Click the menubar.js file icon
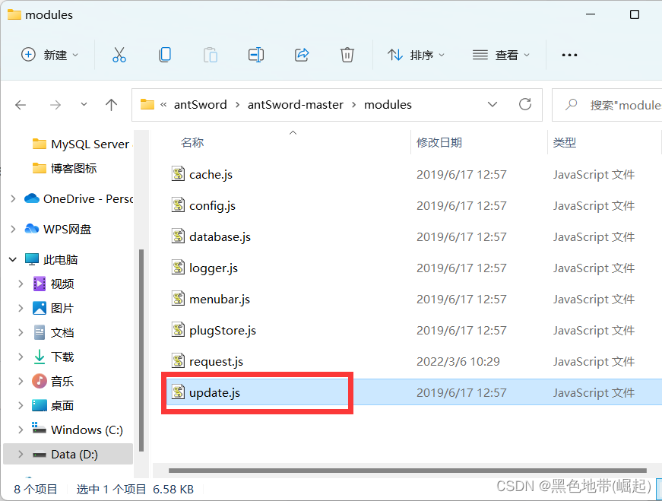This screenshot has width=662, height=501. tap(178, 299)
